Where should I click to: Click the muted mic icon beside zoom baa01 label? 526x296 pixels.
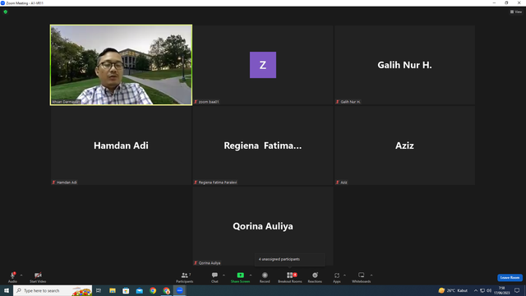[196, 102]
